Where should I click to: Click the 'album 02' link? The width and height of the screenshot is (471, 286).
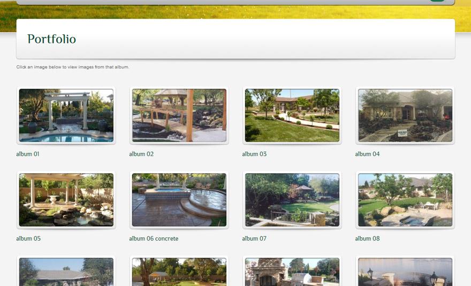pyautogui.click(x=141, y=154)
